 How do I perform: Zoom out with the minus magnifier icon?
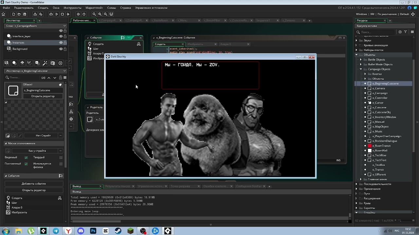click(x=94, y=14)
